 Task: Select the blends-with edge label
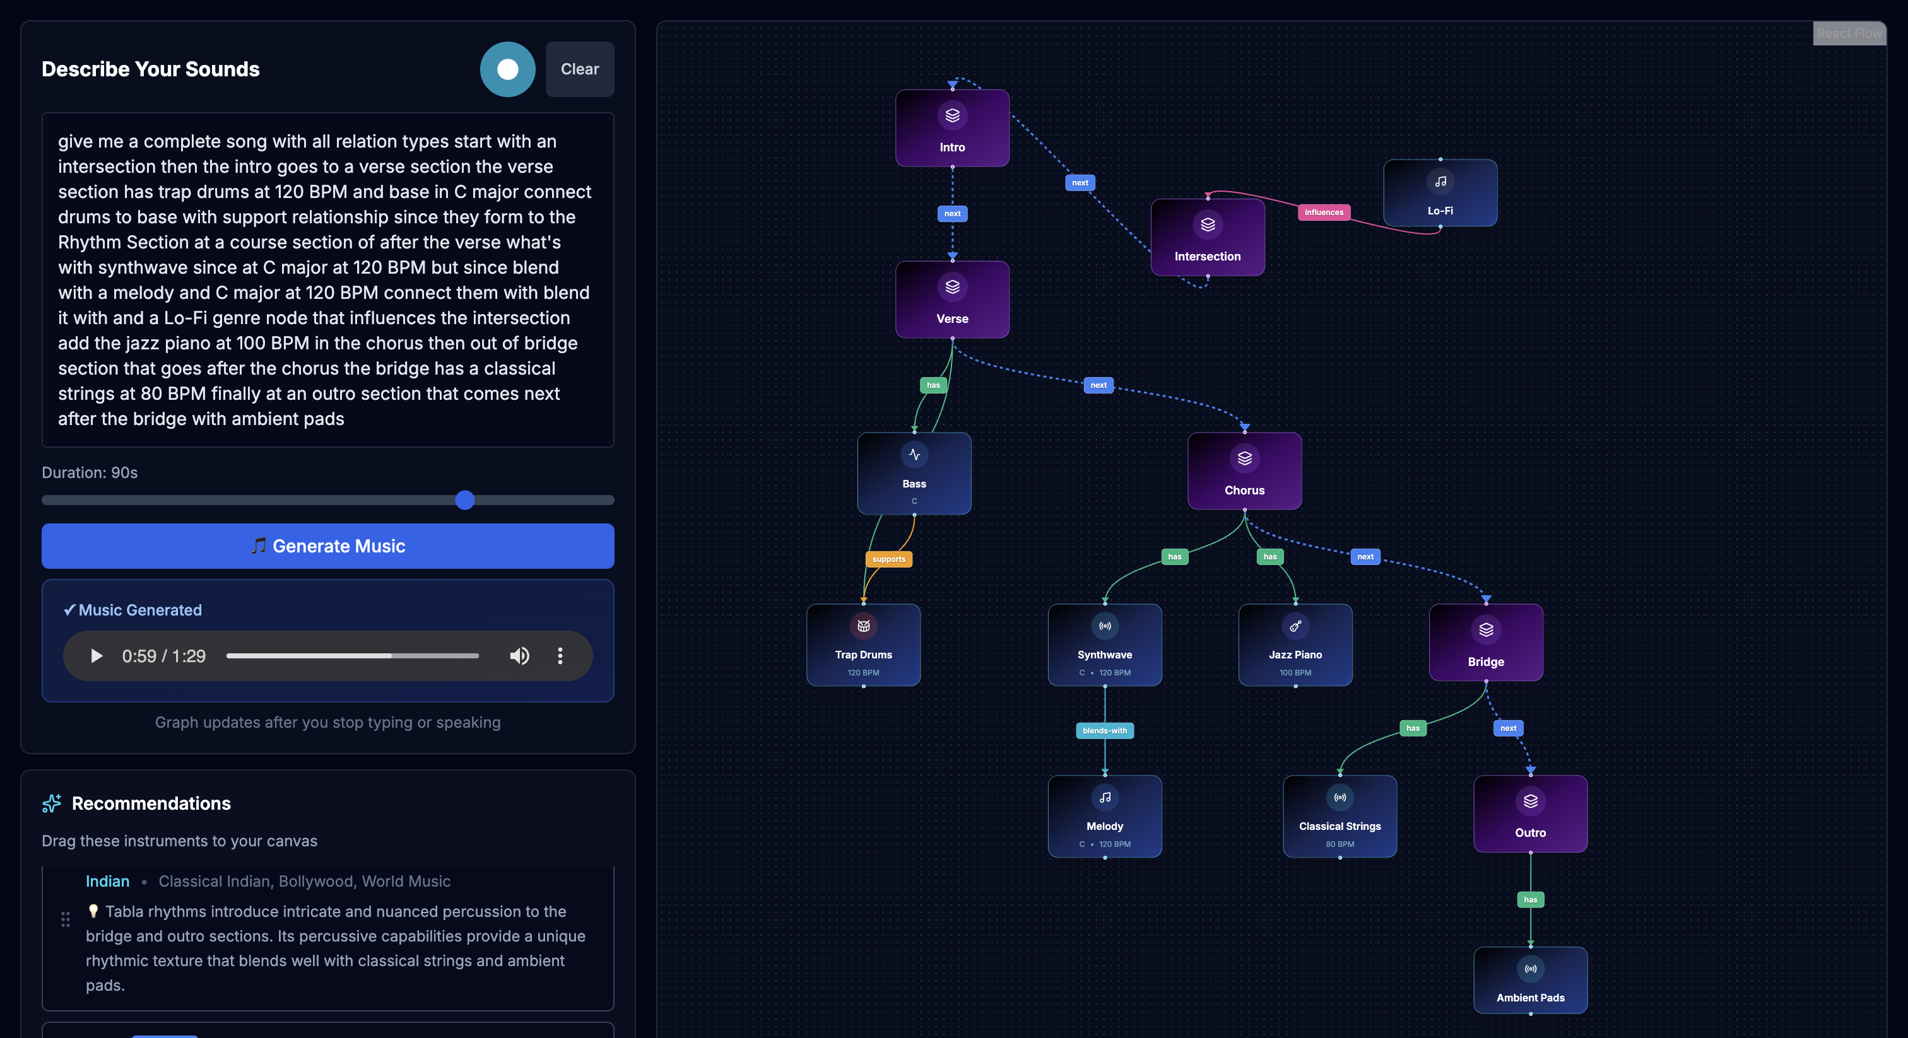1104,731
